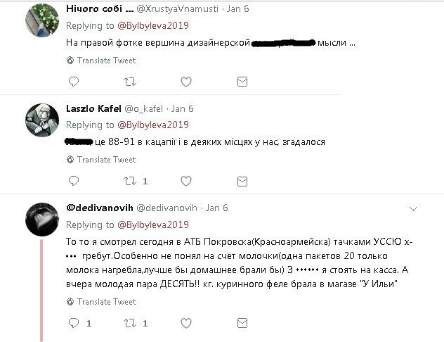This screenshot has height=342, width=444.
Task: Like the @dedivanovih tweet
Action: click(186, 323)
